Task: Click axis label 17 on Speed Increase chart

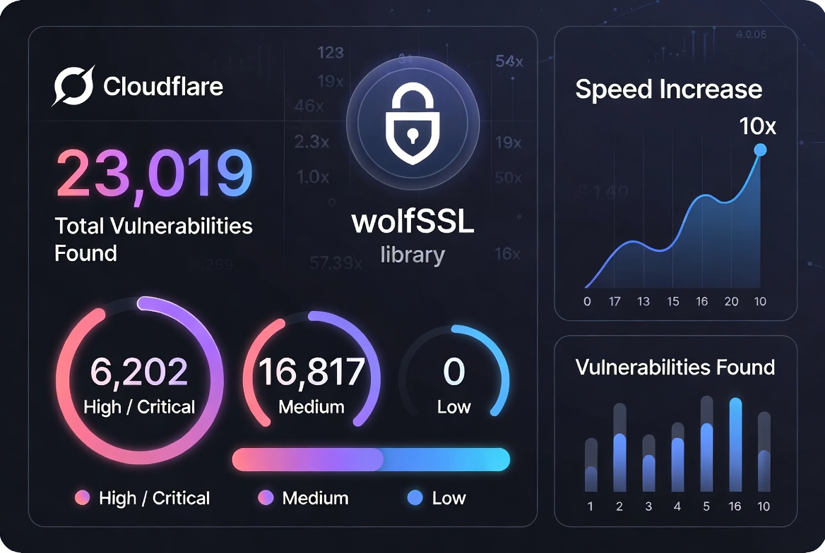Action: pos(615,302)
